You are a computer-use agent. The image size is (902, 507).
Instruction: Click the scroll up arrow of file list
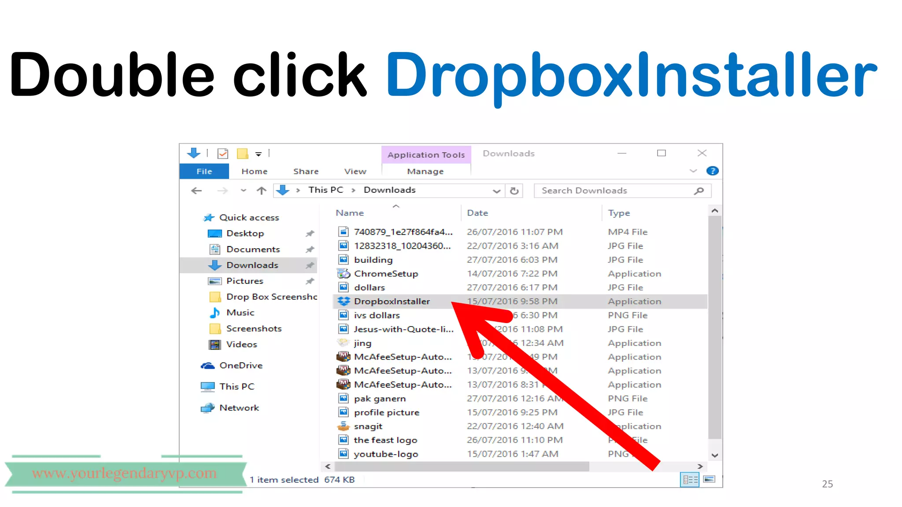715,211
